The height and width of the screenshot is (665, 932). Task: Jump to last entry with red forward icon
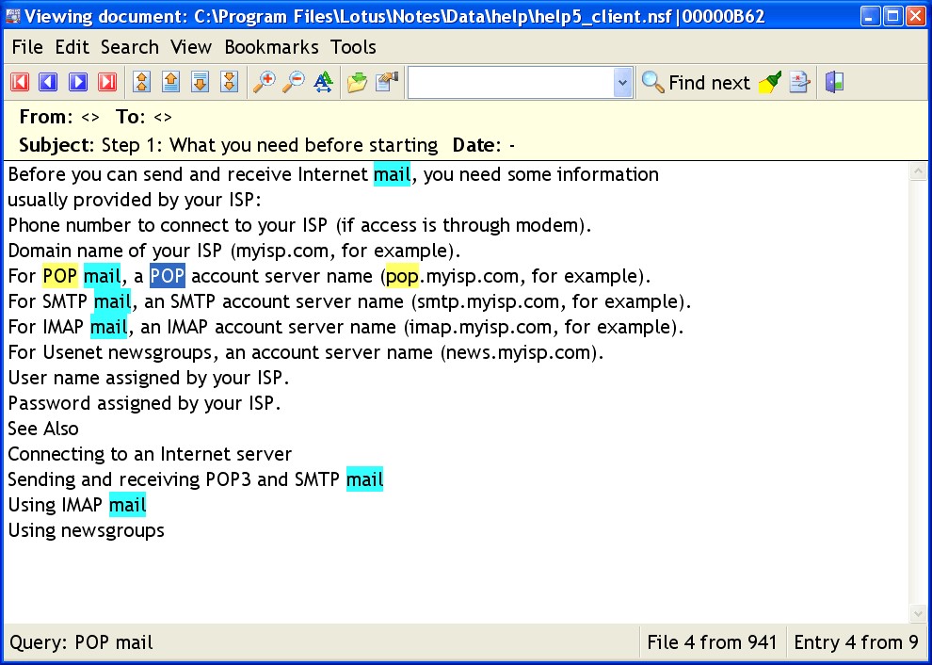tap(107, 83)
